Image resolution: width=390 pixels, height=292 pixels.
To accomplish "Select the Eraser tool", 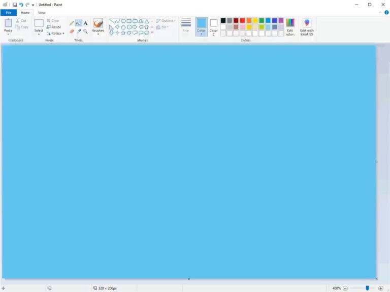I will tap(72, 31).
